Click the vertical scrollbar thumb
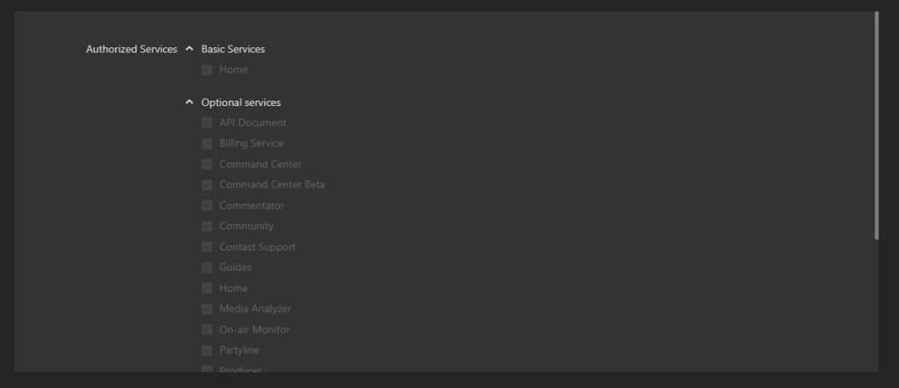899x388 pixels. point(875,125)
